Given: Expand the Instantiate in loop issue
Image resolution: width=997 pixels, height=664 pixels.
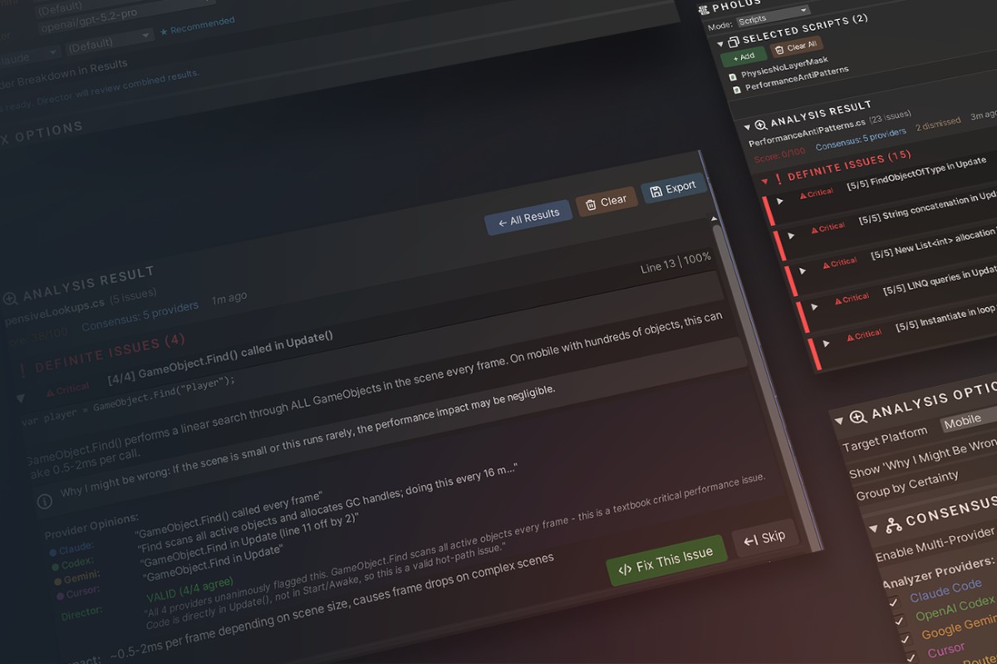Looking at the screenshot, I should pos(825,343).
